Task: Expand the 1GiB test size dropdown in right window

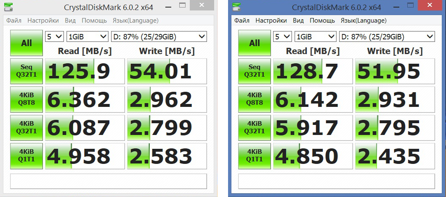Action: tap(315, 37)
